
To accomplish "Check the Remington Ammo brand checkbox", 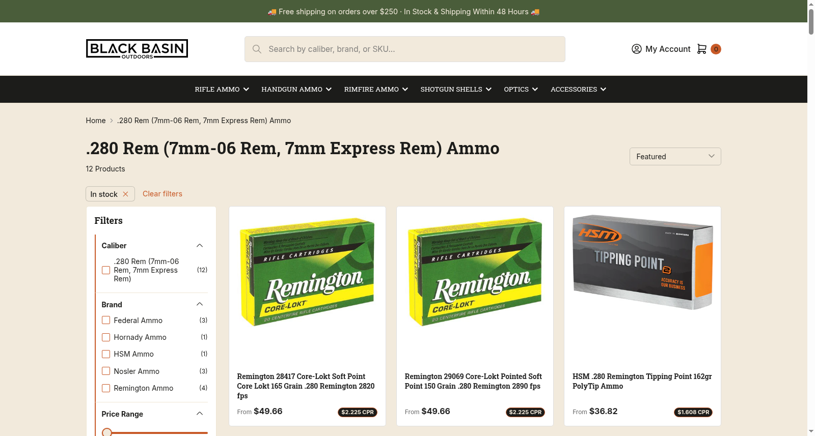I will (106, 388).
